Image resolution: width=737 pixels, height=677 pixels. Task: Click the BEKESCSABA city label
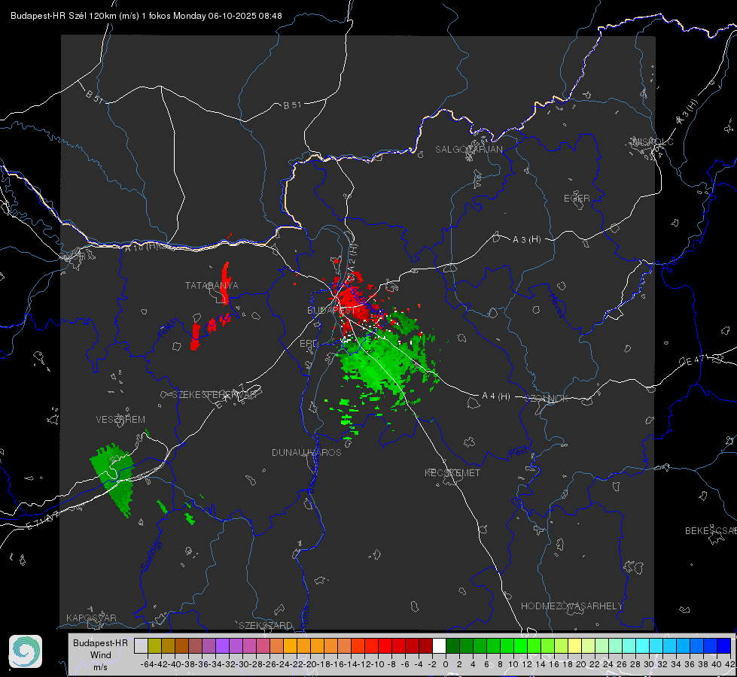click(x=711, y=531)
